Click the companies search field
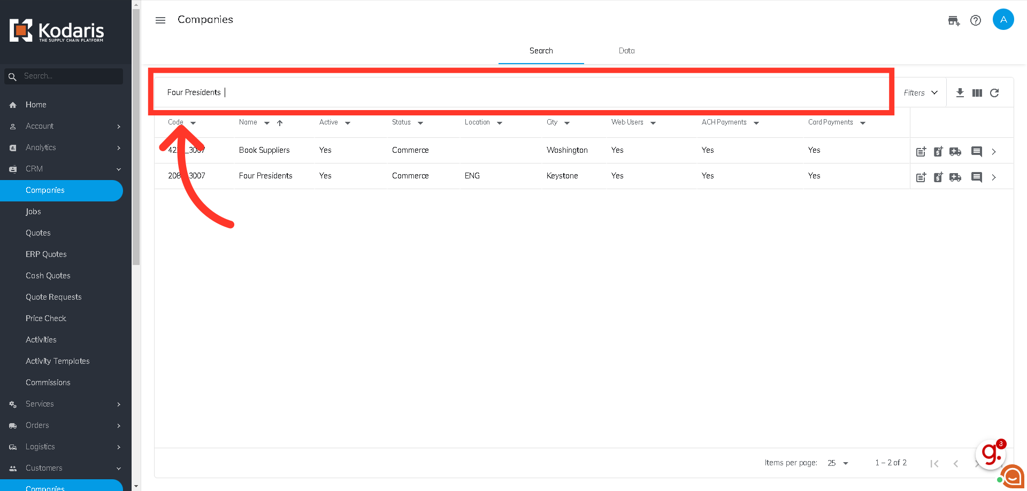Viewport: 1027px width, 491px height. coord(521,92)
